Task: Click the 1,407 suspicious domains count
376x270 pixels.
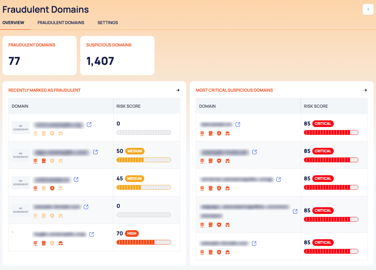Action: tap(100, 61)
